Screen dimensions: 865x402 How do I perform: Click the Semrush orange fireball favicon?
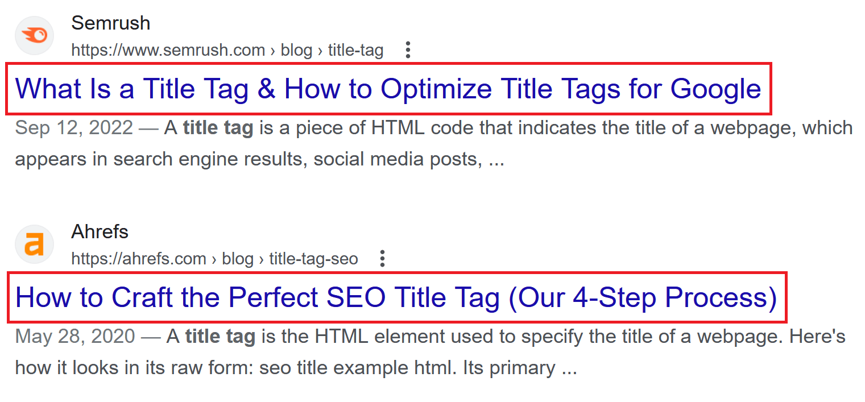click(34, 36)
